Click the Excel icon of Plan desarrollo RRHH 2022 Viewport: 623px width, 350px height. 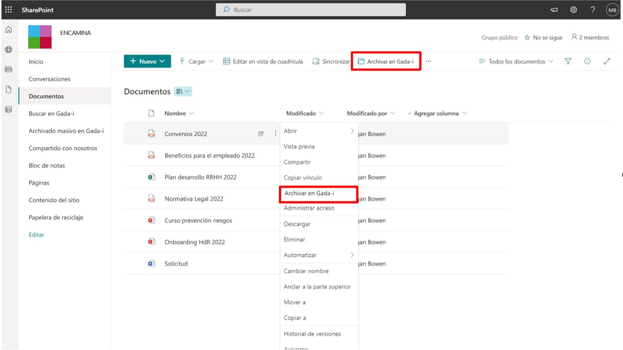(151, 177)
